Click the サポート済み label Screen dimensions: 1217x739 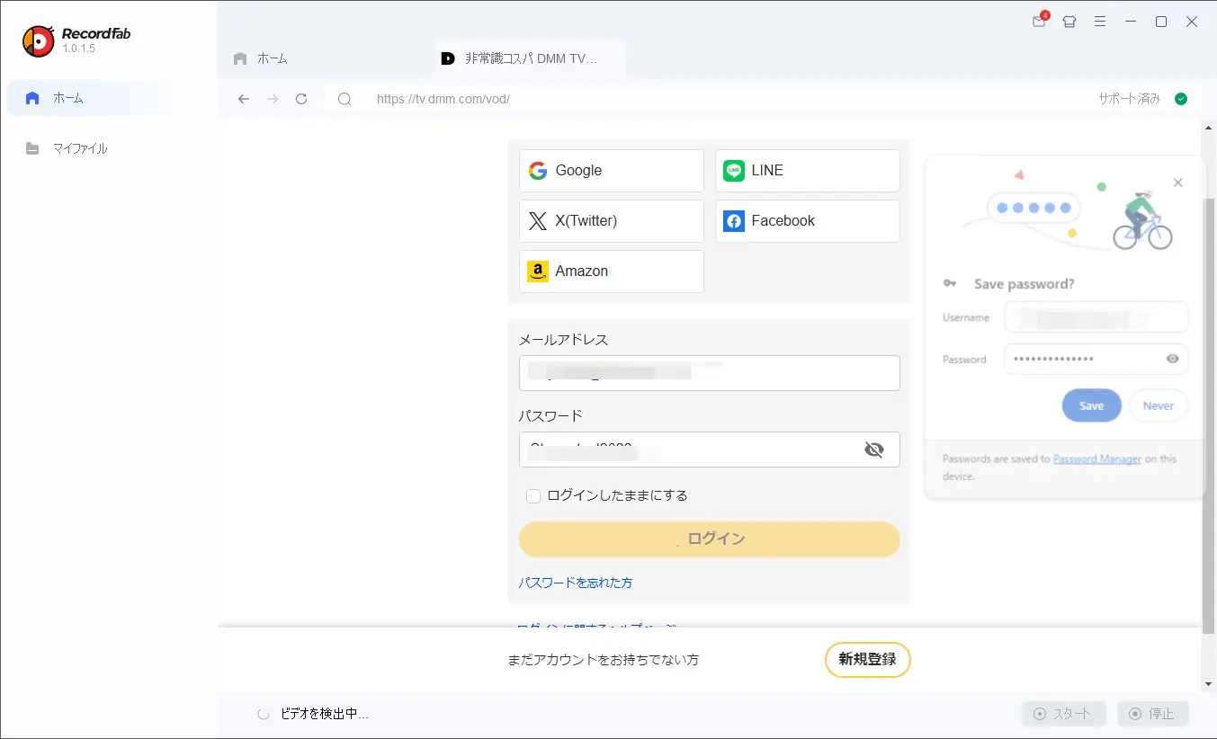[1129, 99]
